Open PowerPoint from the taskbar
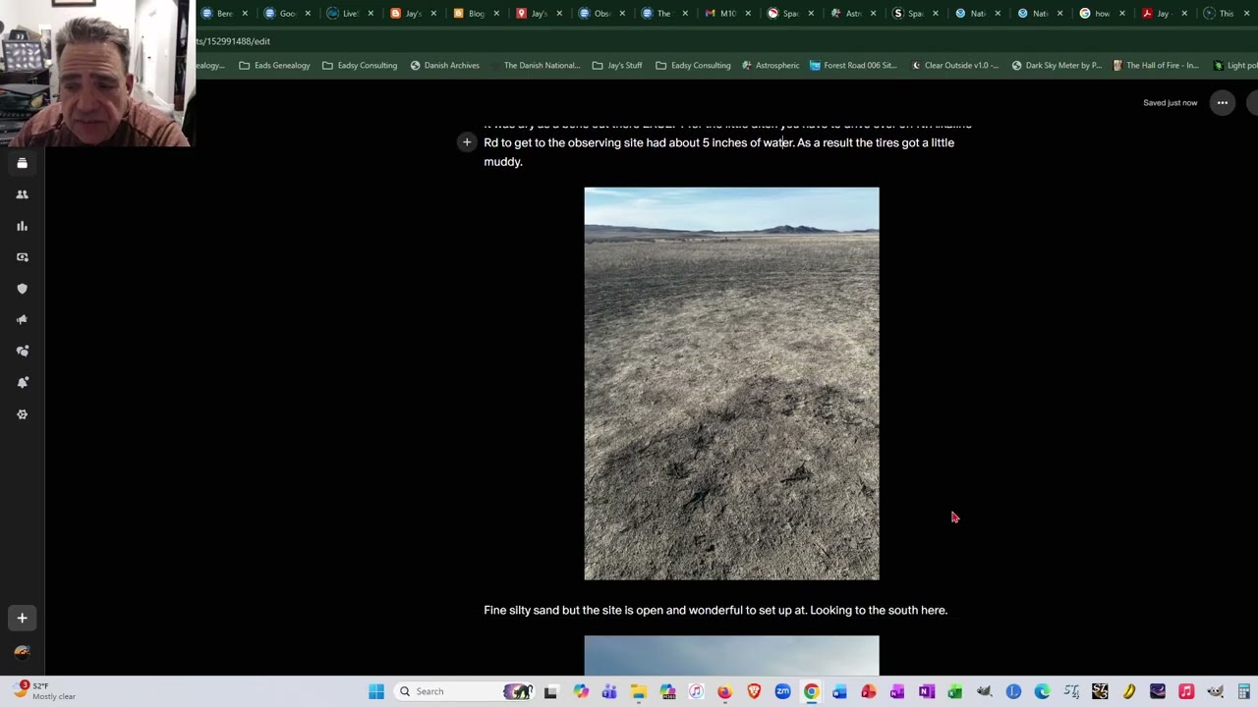The height and width of the screenshot is (707, 1258). click(869, 691)
